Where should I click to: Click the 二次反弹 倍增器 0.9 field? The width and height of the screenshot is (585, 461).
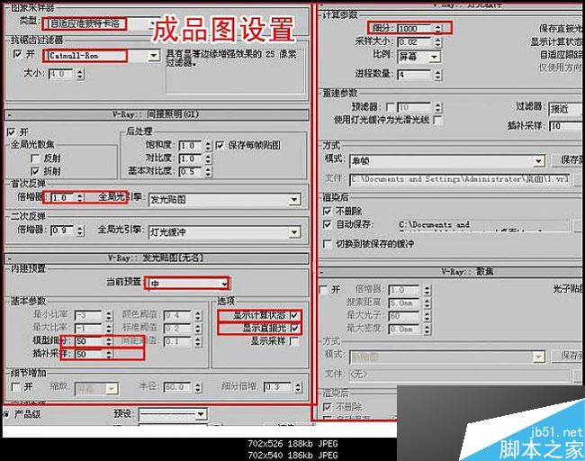click(x=62, y=230)
